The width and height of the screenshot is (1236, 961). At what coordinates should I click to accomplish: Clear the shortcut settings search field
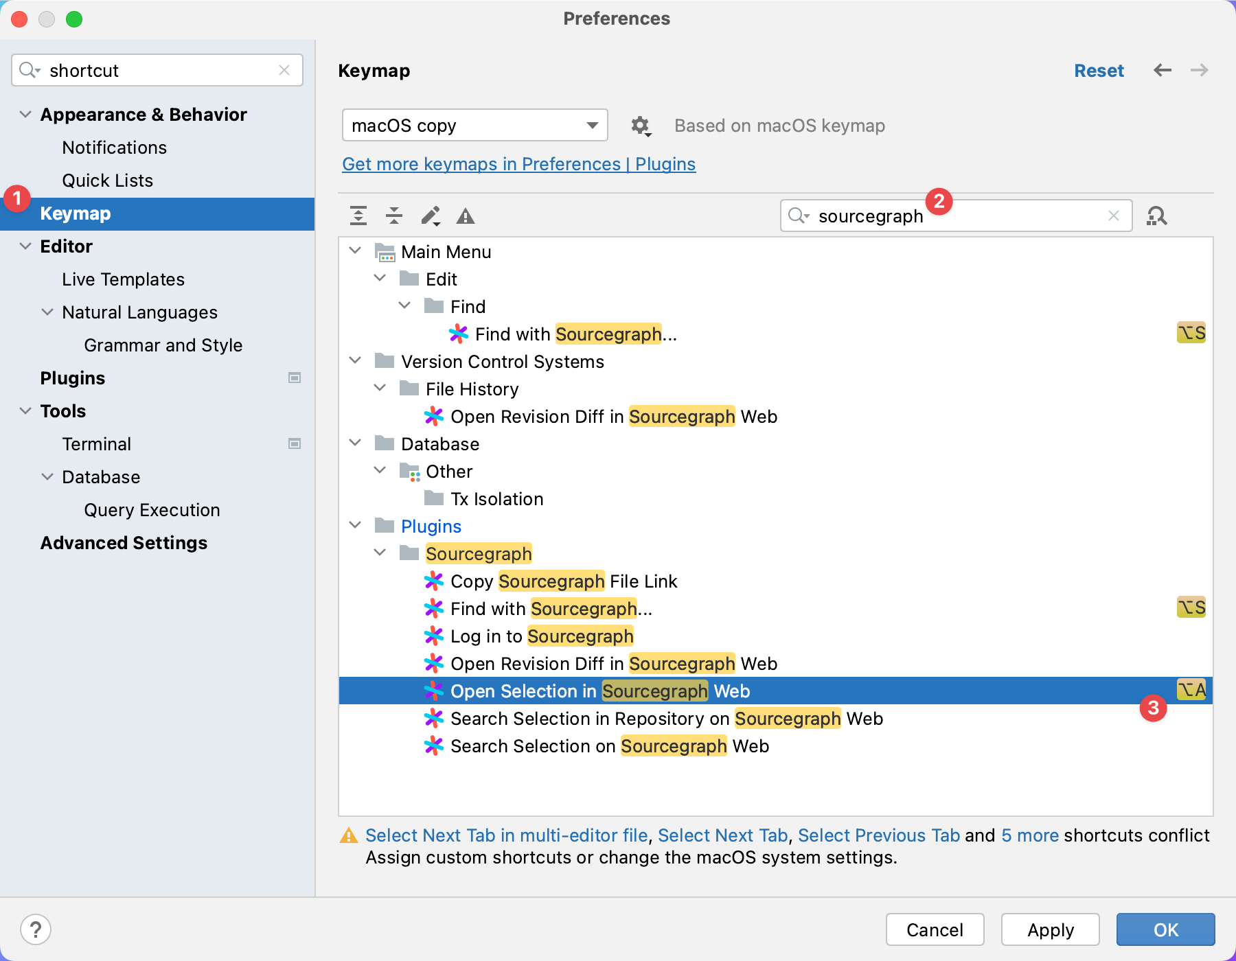pos(284,70)
